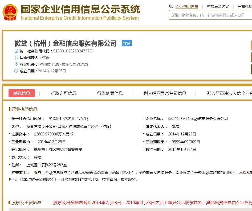
Task: Click the license section credit code value
Action: [68, 119]
